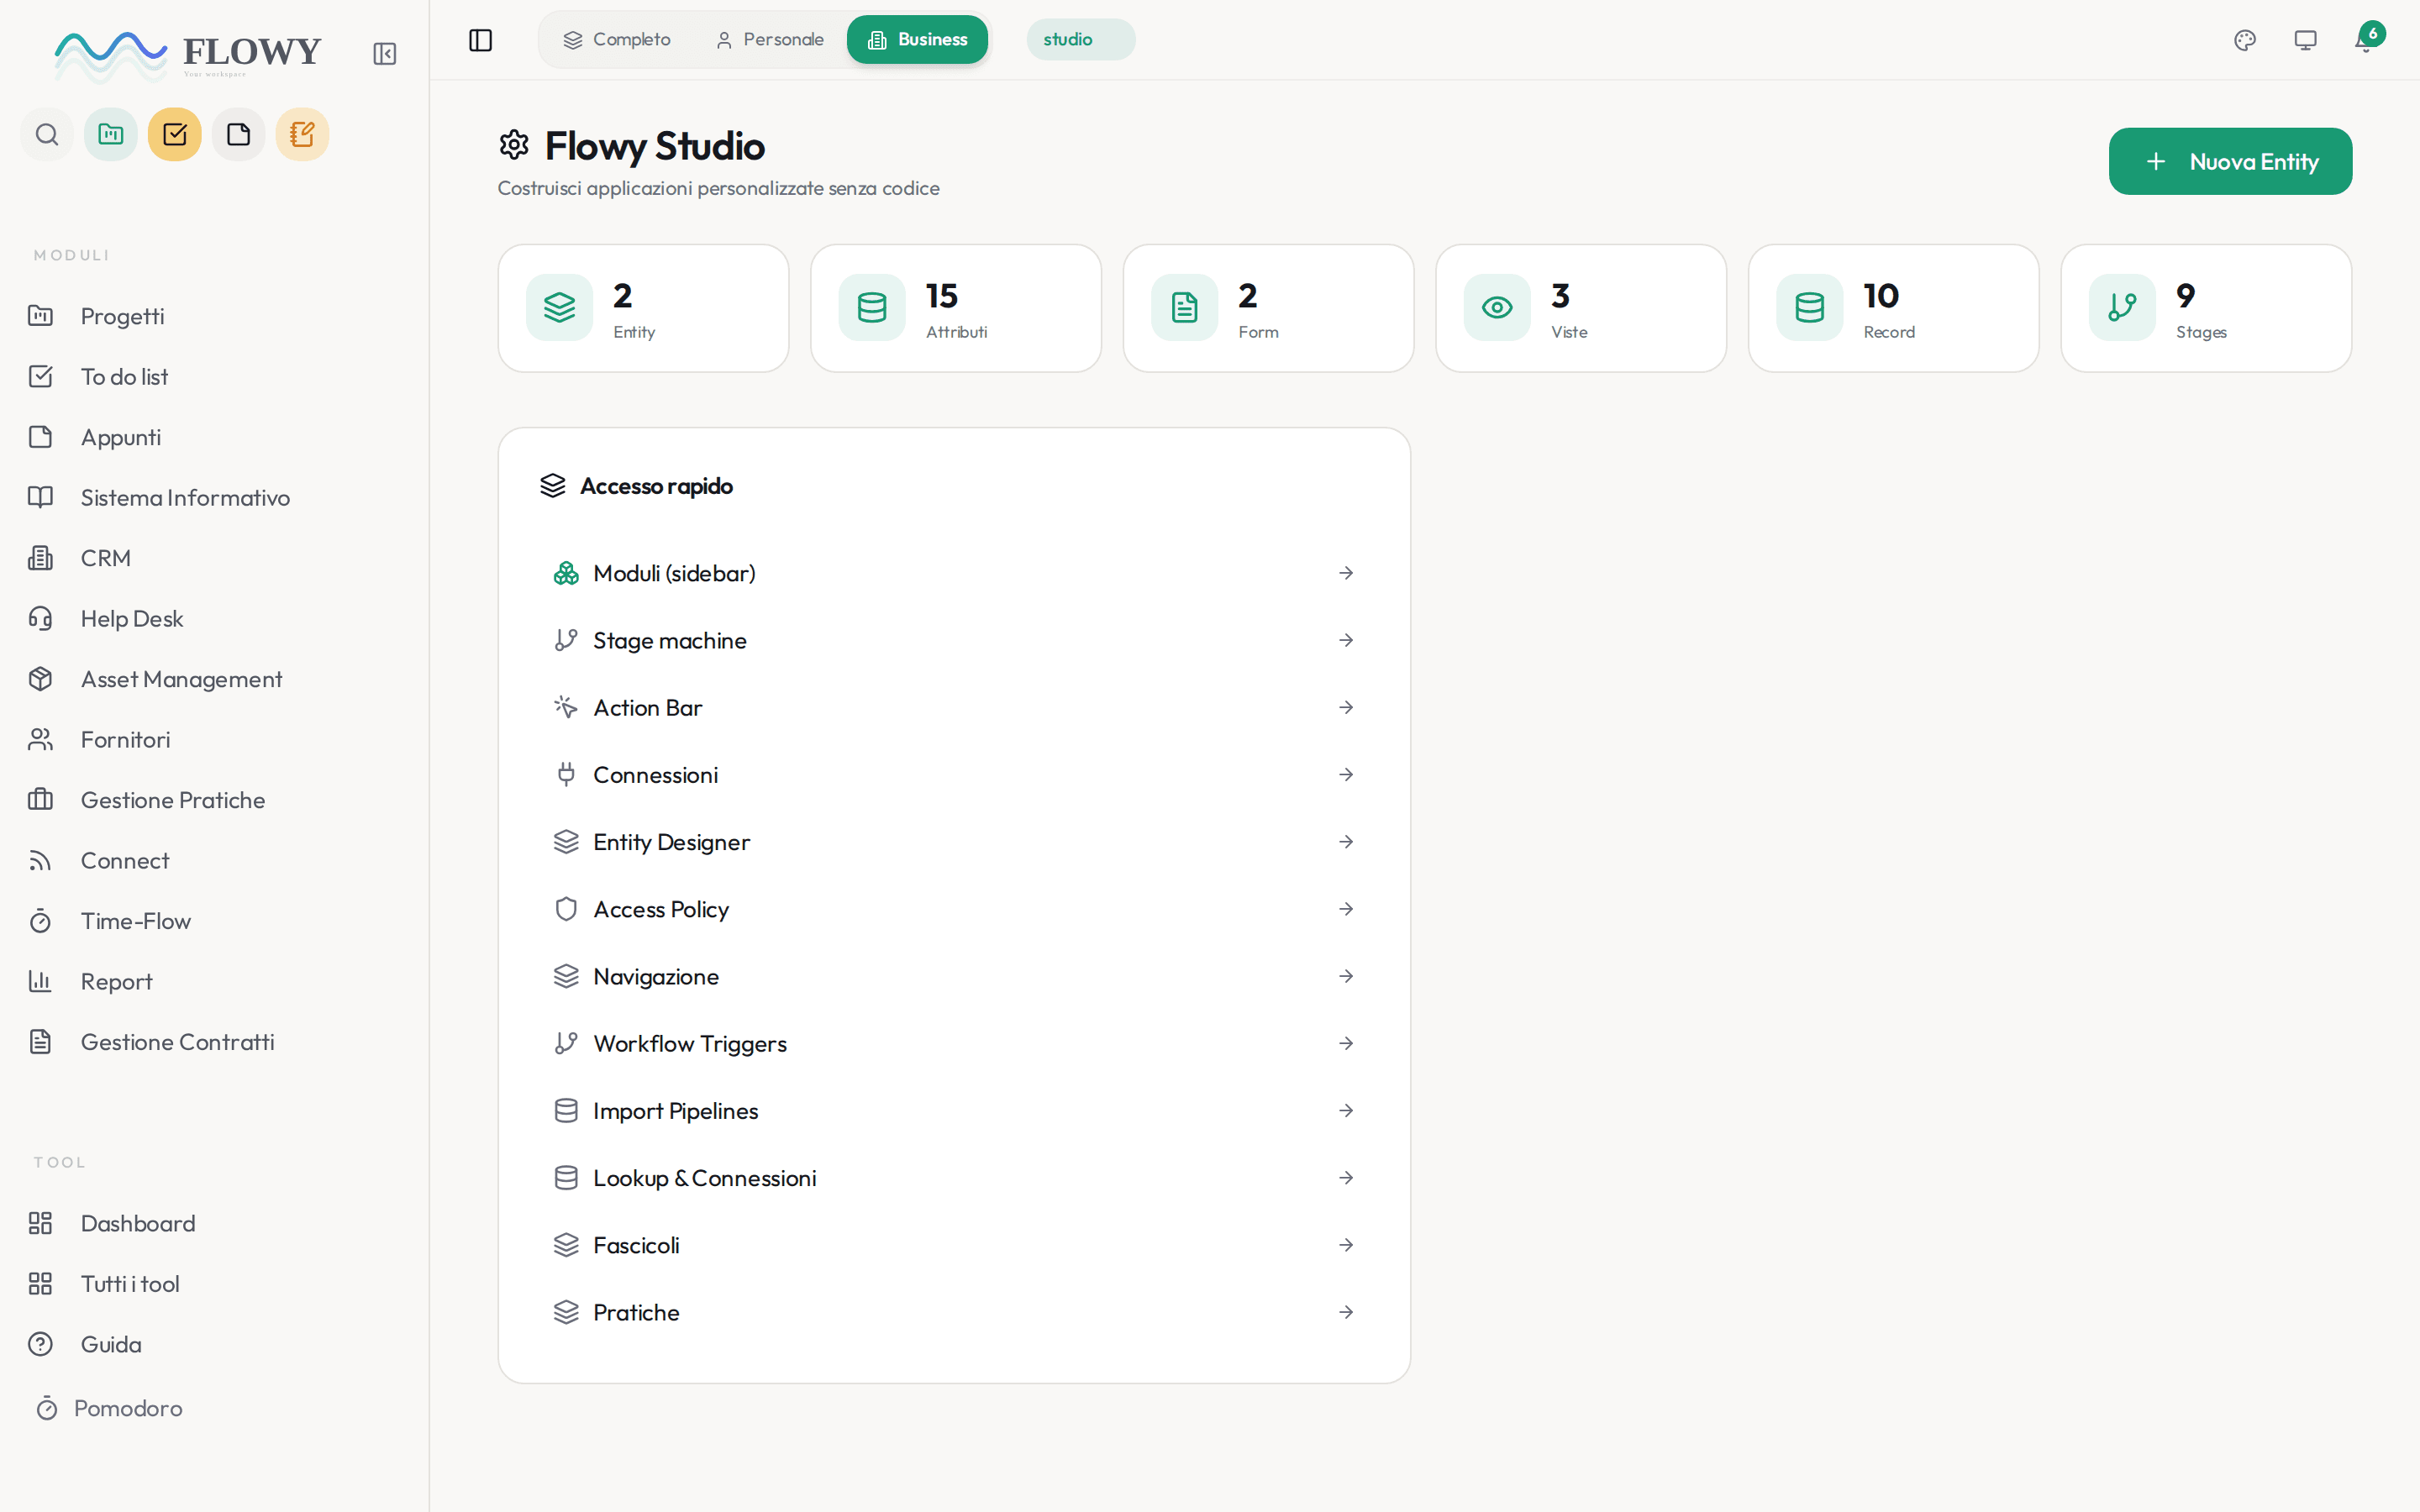Open Stage machine quick access link
This screenshot has width=2420, height=1512.
[954, 640]
